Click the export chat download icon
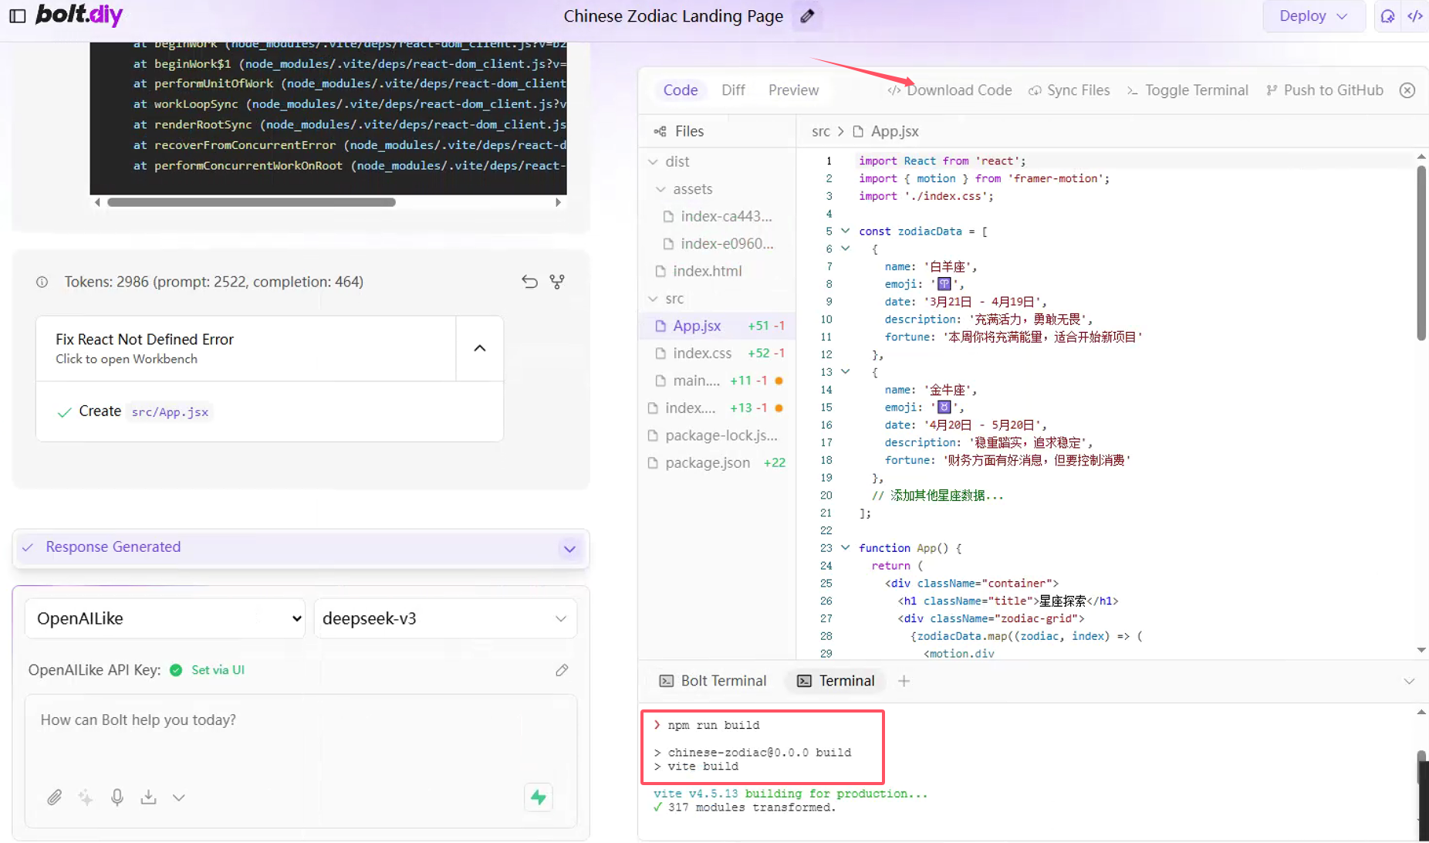The image size is (1429, 843). 149,797
